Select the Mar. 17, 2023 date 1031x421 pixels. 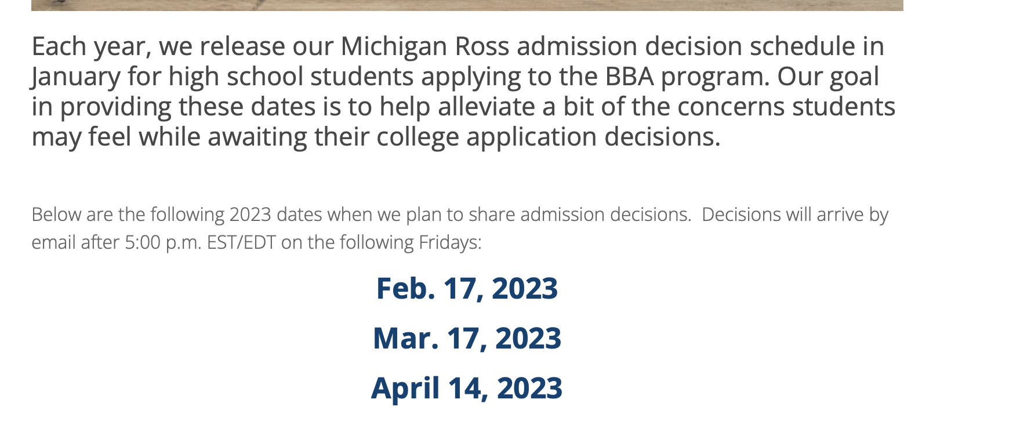[x=467, y=338]
